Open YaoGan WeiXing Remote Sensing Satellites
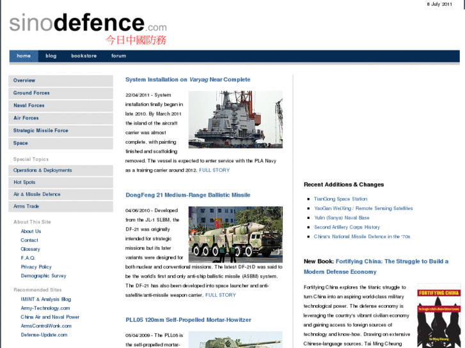The width and height of the screenshot is (465, 348). coord(363,209)
